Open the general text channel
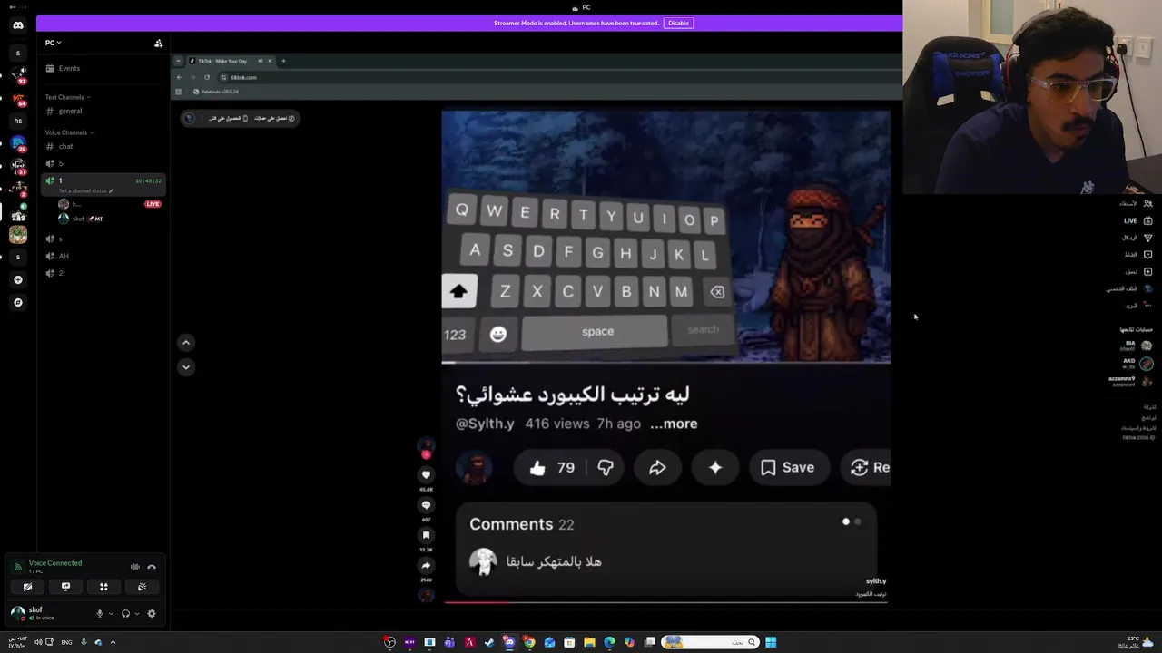This screenshot has height=653, width=1162. [102, 111]
